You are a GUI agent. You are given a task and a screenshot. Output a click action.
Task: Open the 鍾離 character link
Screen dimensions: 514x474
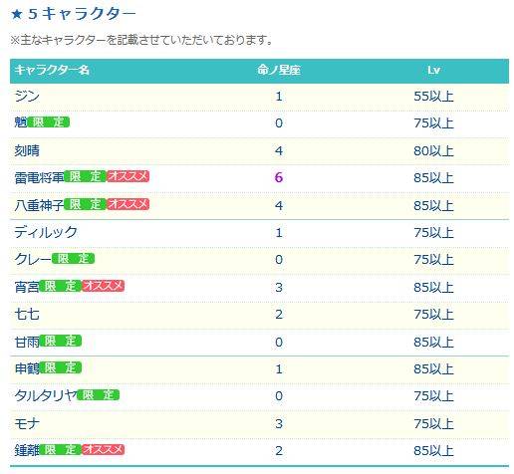point(27,450)
